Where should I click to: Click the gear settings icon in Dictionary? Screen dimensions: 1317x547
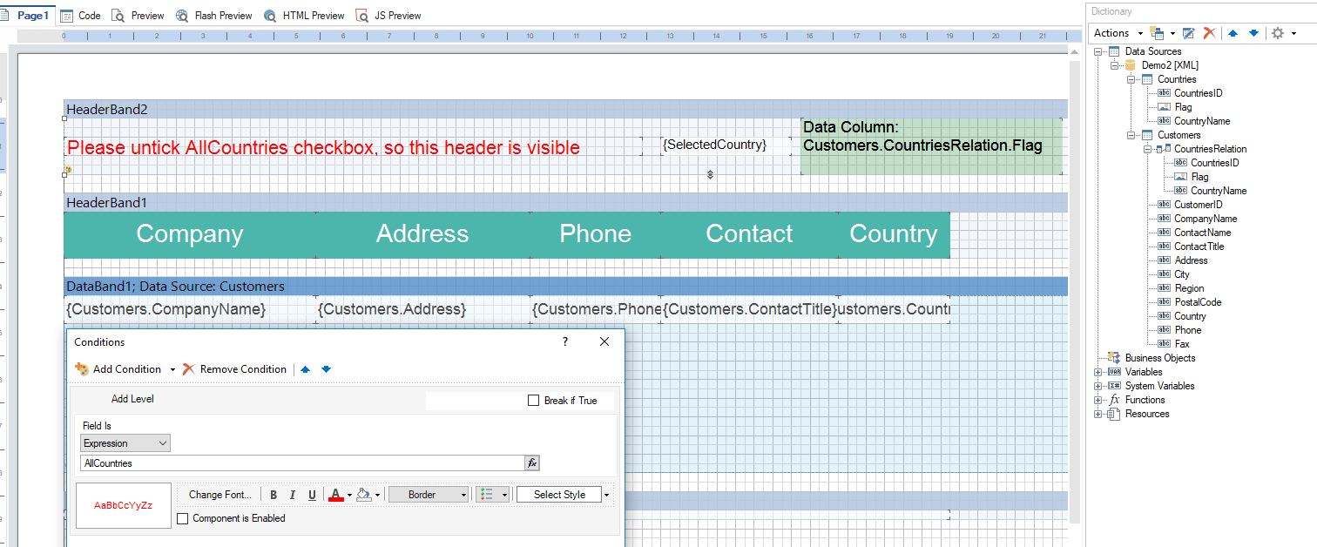(1278, 33)
